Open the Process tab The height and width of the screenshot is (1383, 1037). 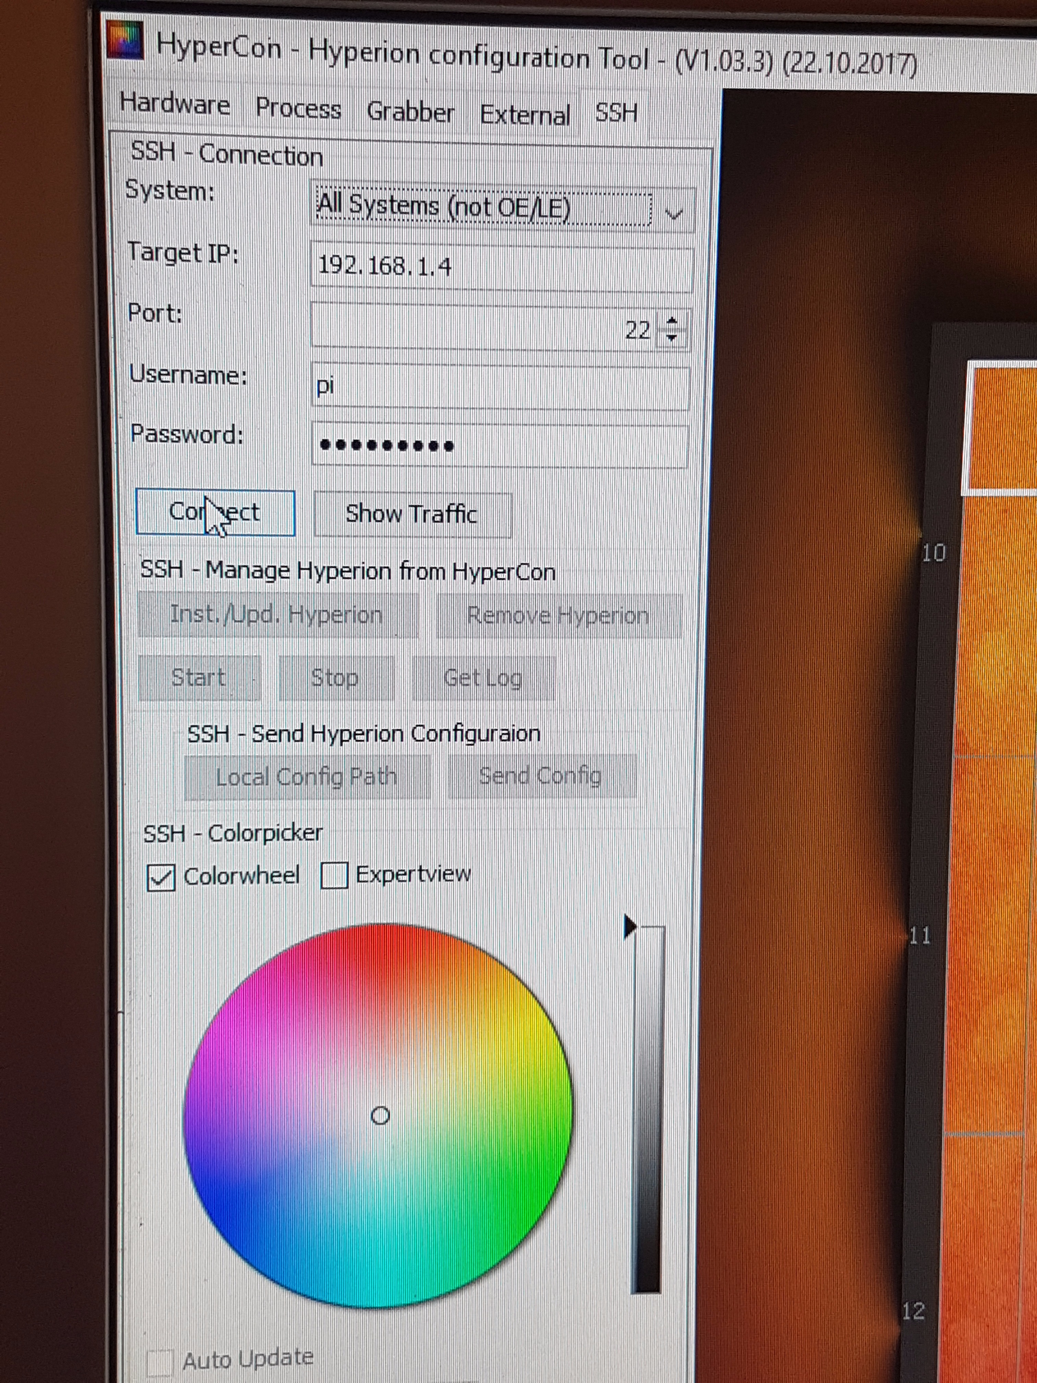(x=298, y=109)
